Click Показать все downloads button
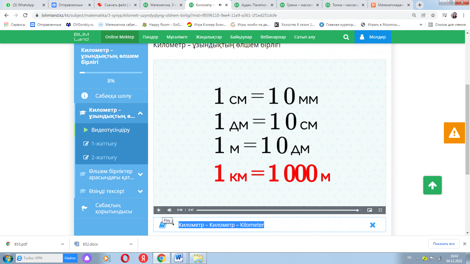Screen dimensions: 470x264 (444, 244)
